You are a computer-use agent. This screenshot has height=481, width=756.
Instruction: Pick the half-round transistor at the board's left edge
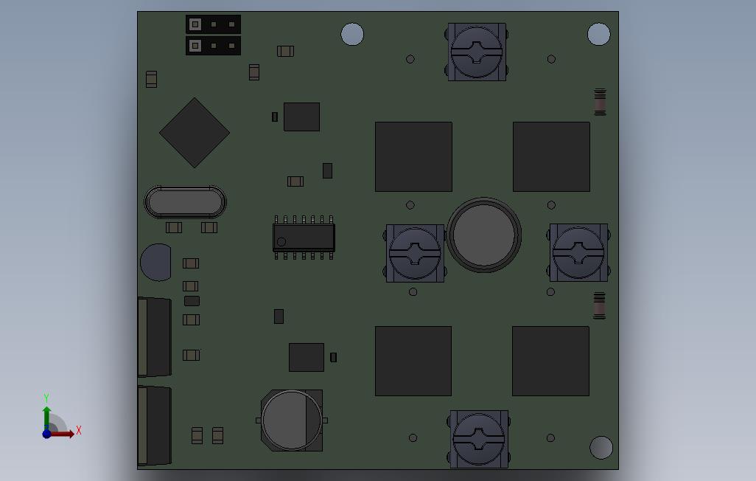tap(155, 262)
